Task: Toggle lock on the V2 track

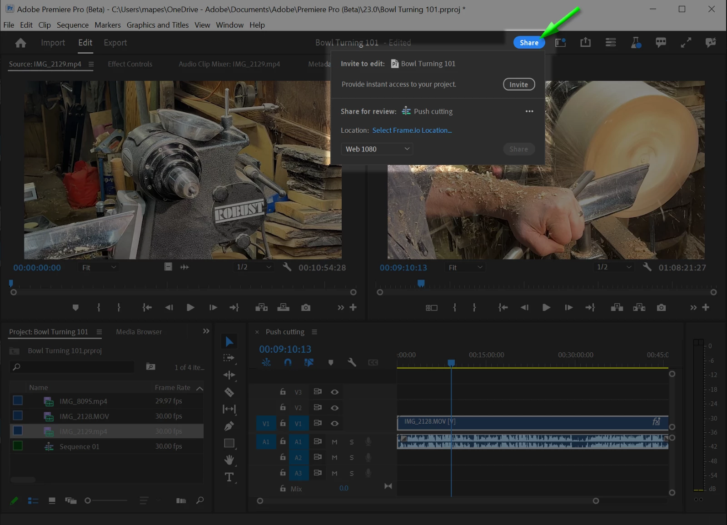Action: pos(283,408)
